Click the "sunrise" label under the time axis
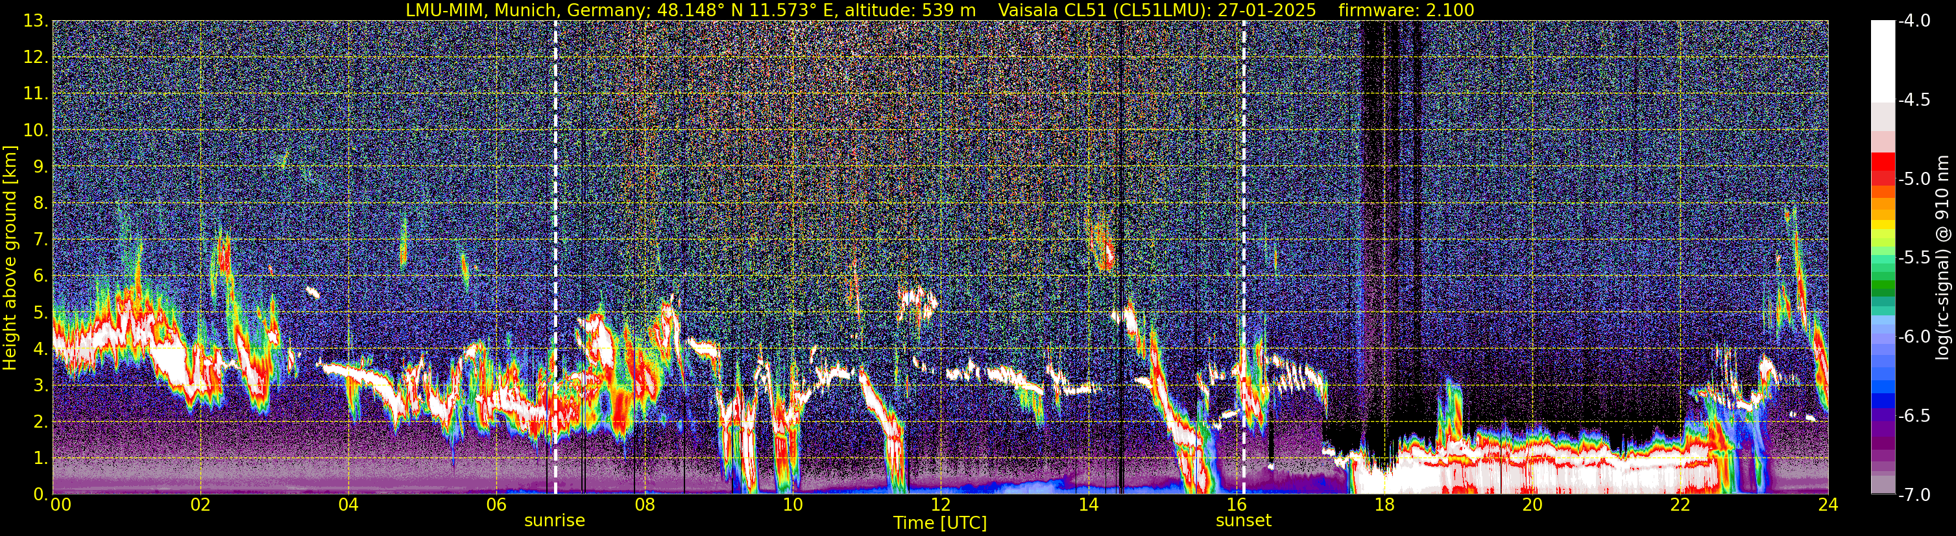This screenshot has height=536, width=1956. click(x=554, y=521)
